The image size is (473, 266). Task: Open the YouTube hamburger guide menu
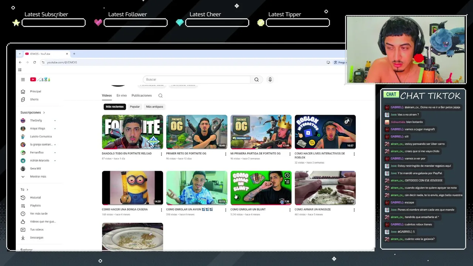23,79
